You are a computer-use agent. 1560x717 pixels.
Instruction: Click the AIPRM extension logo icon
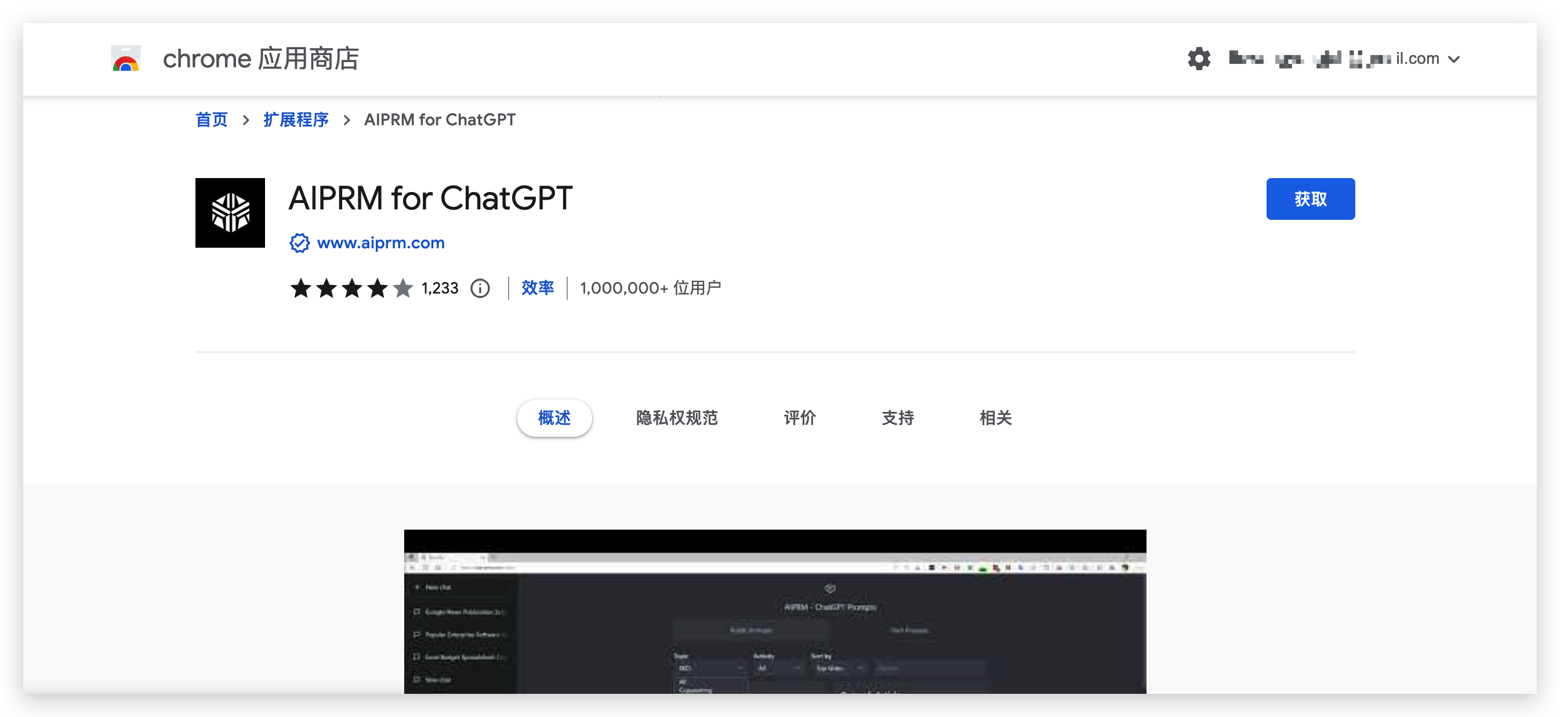230,212
